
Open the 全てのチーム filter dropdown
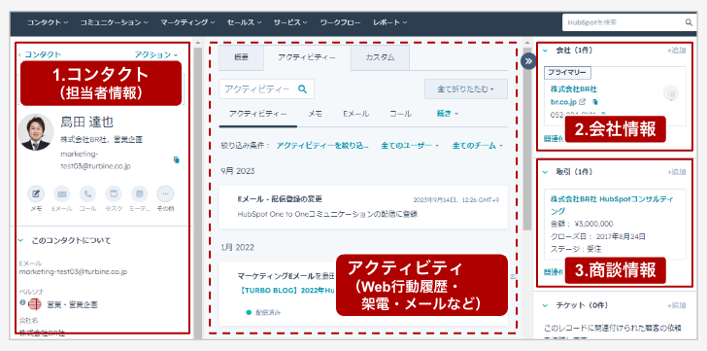click(478, 145)
